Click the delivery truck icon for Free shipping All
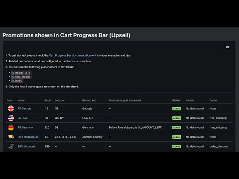239x179 pixels. [x=11, y=137]
